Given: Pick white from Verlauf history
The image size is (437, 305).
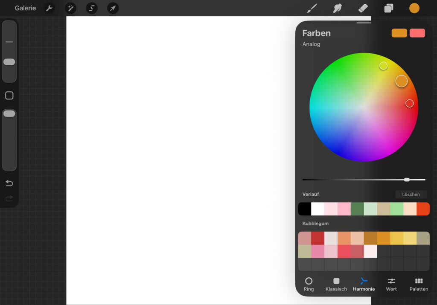Looking at the screenshot, I should pyautogui.click(x=318, y=209).
